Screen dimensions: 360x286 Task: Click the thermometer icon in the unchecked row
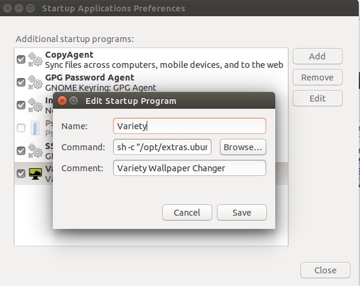[35, 128]
